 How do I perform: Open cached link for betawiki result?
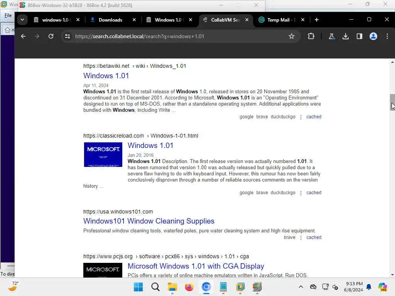coord(314,117)
